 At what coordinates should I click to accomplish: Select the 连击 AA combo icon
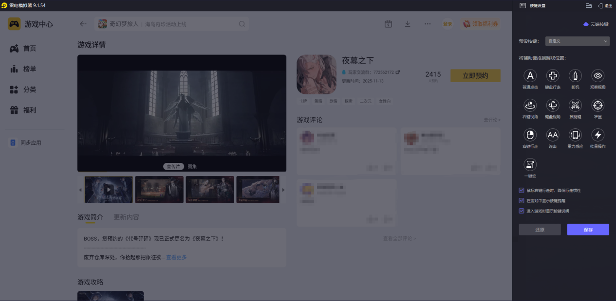(553, 135)
